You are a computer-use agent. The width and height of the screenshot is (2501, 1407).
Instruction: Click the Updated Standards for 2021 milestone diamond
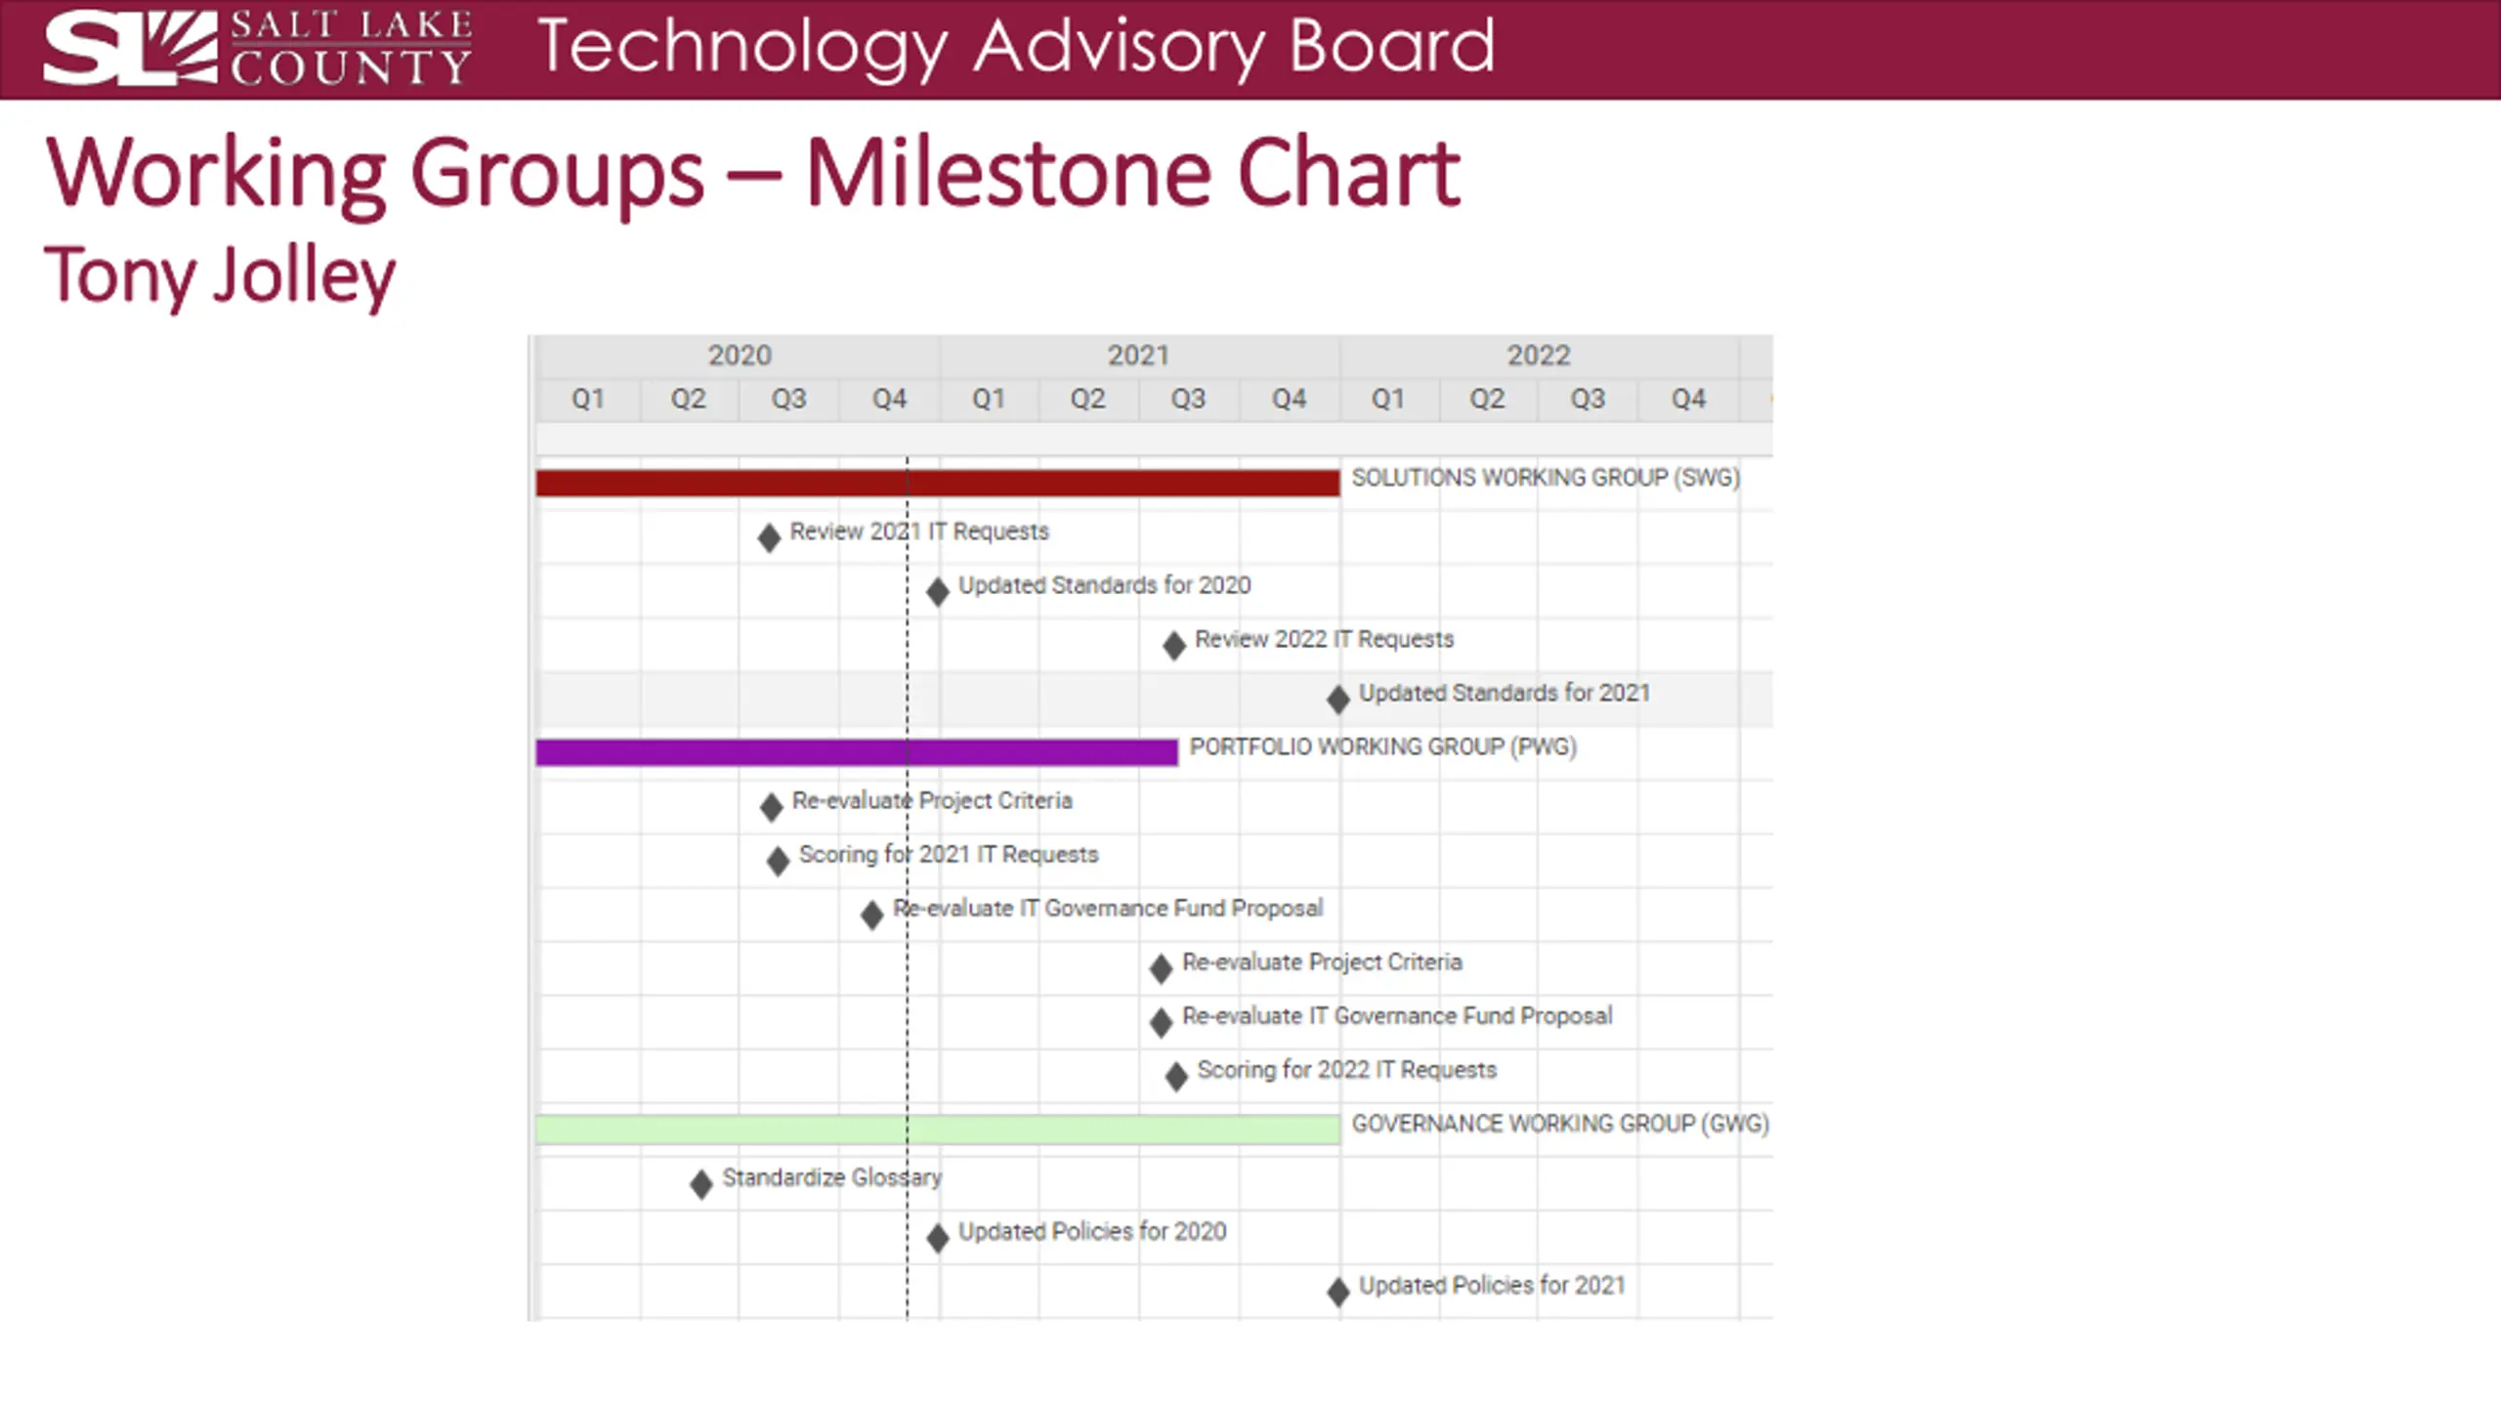(1338, 699)
